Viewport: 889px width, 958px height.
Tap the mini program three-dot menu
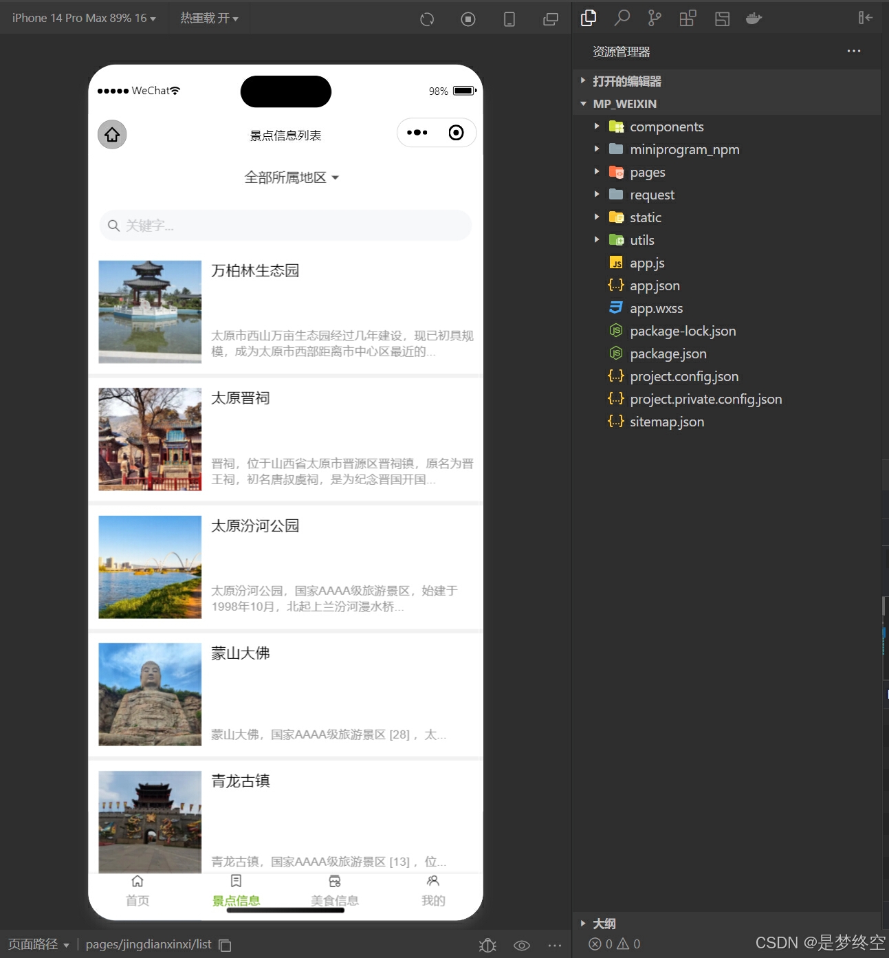tap(417, 133)
